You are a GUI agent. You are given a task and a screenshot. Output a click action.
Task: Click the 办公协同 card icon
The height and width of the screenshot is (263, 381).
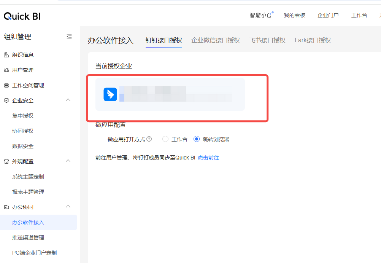click(x=6, y=207)
